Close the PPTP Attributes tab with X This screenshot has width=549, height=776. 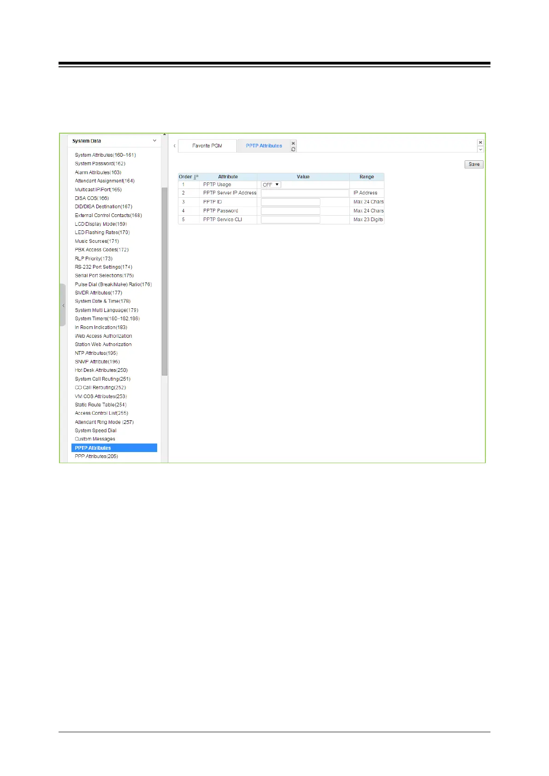click(293, 143)
